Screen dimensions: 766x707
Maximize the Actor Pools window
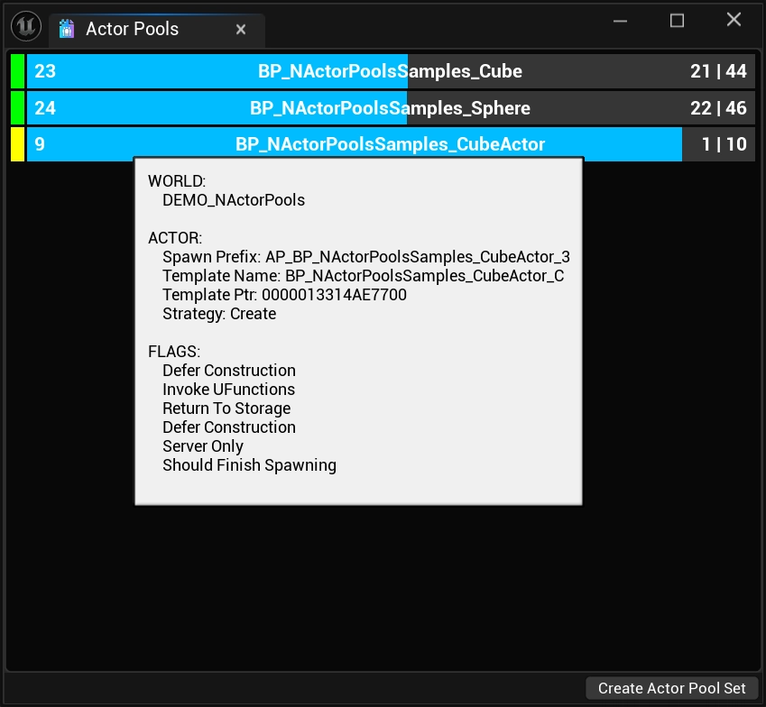click(677, 20)
